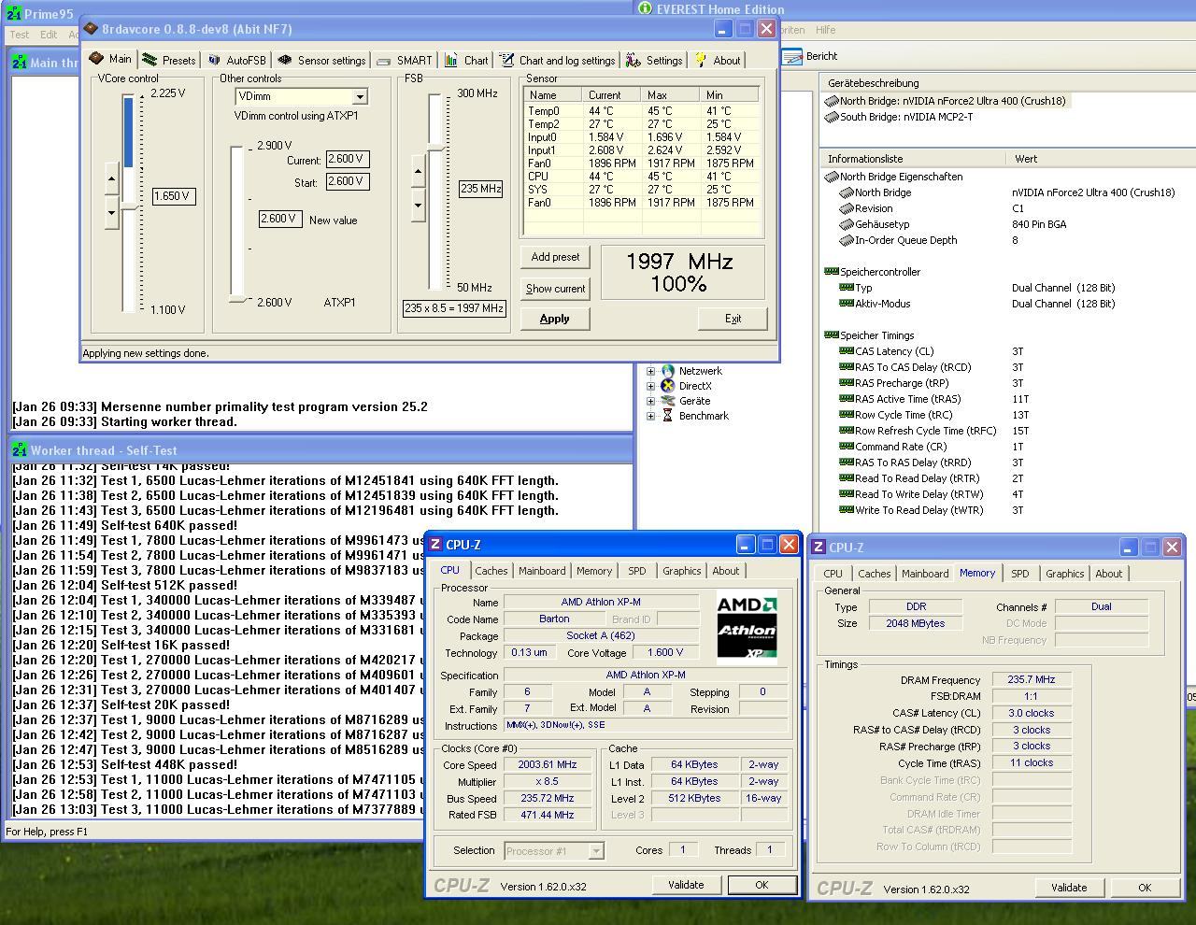
Task: Click the FSB frequency slider handle
Action: [435, 149]
